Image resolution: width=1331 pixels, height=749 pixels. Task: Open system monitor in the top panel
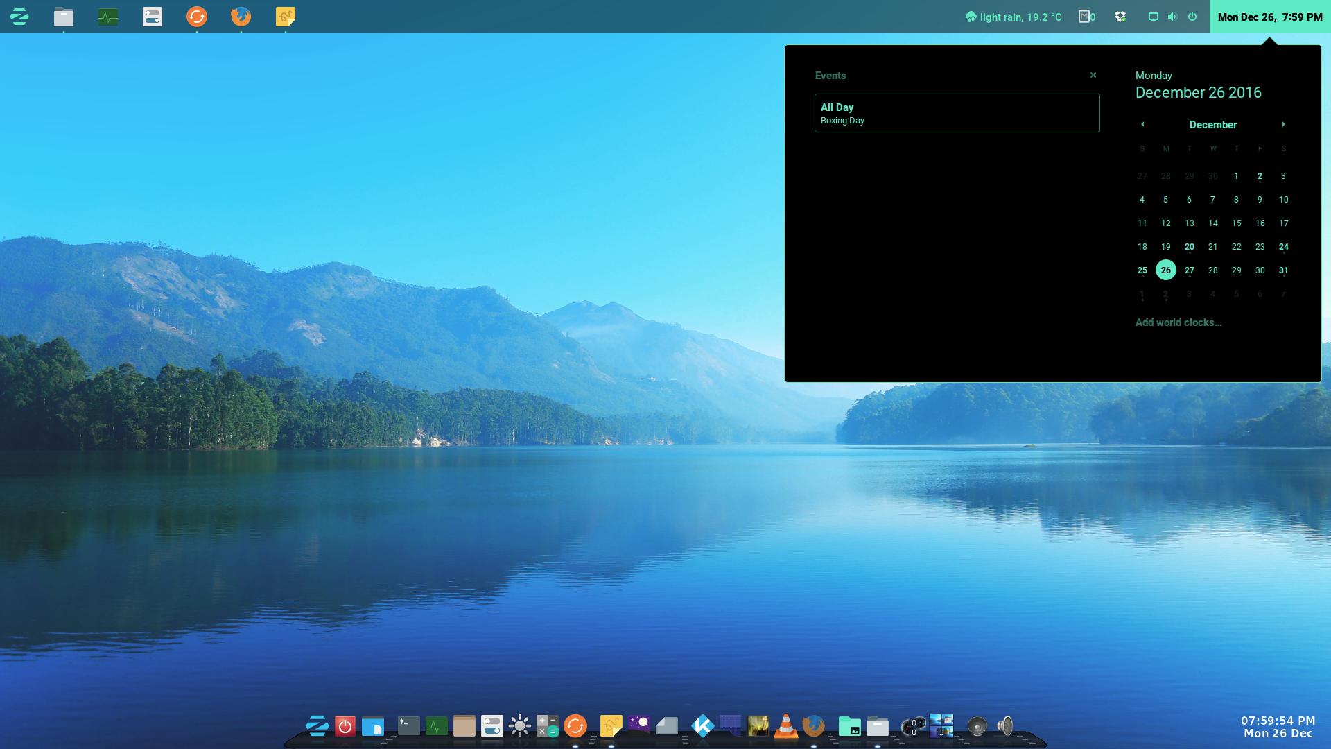point(107,17)
